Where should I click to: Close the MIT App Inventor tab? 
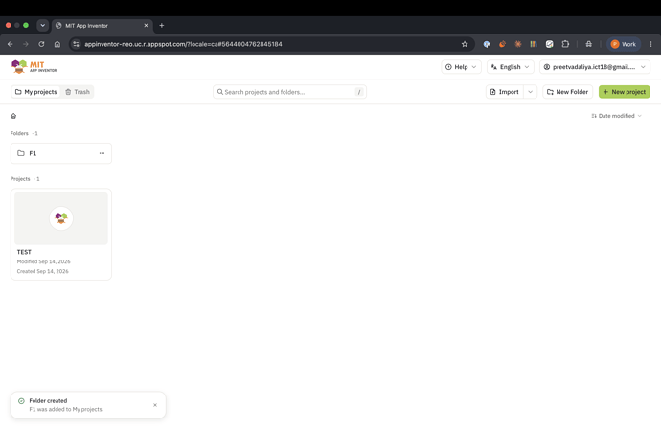click(146, 25)
